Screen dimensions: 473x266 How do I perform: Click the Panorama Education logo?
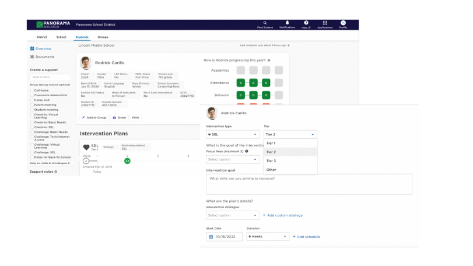(x=53, y=24)
